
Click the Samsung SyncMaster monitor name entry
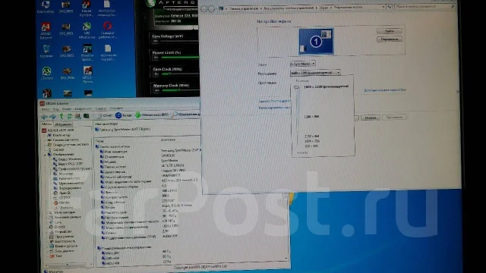click(x=122, y=130)
